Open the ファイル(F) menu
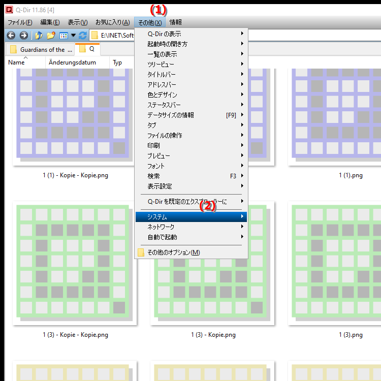381x381 pixels. point(20,22)
